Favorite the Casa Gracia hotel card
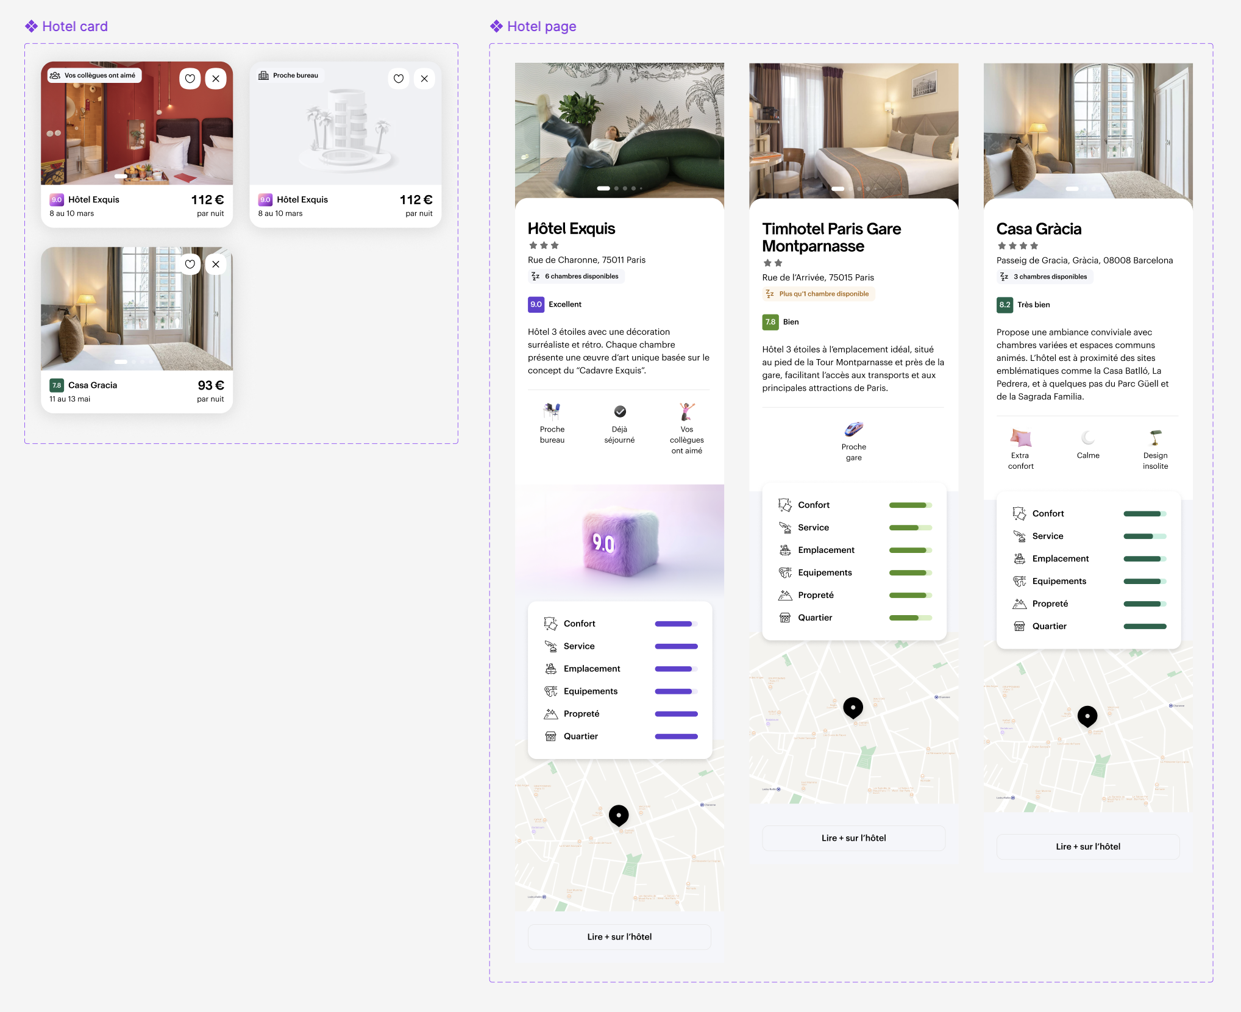 190,264
